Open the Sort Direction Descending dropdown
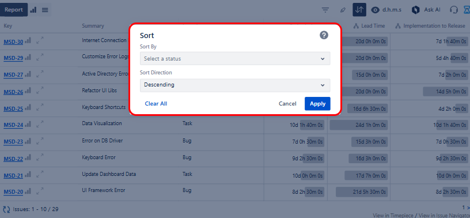The height and width of the screenshot is (218, 470). point(235,85)
